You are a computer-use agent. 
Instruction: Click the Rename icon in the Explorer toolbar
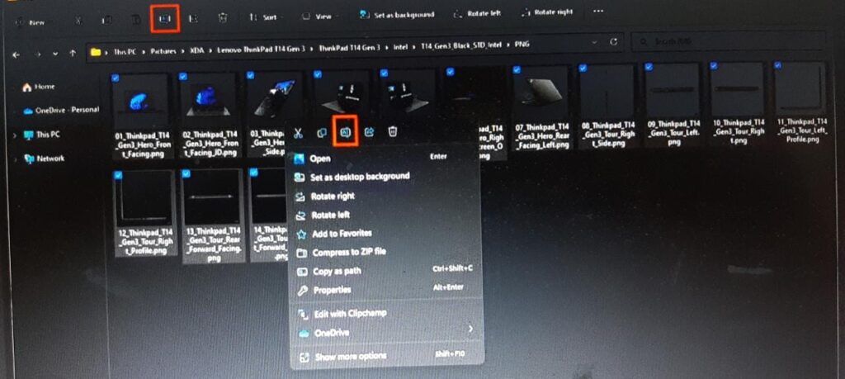165,18
